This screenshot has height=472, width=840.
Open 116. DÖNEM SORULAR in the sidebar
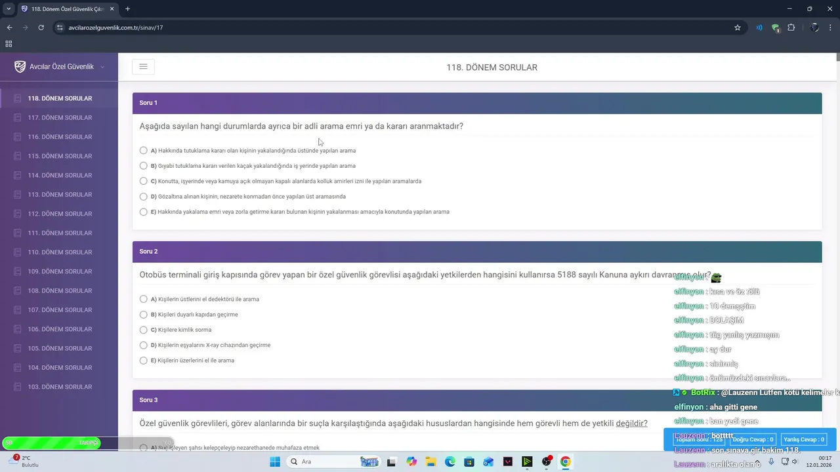coord(59,137)
